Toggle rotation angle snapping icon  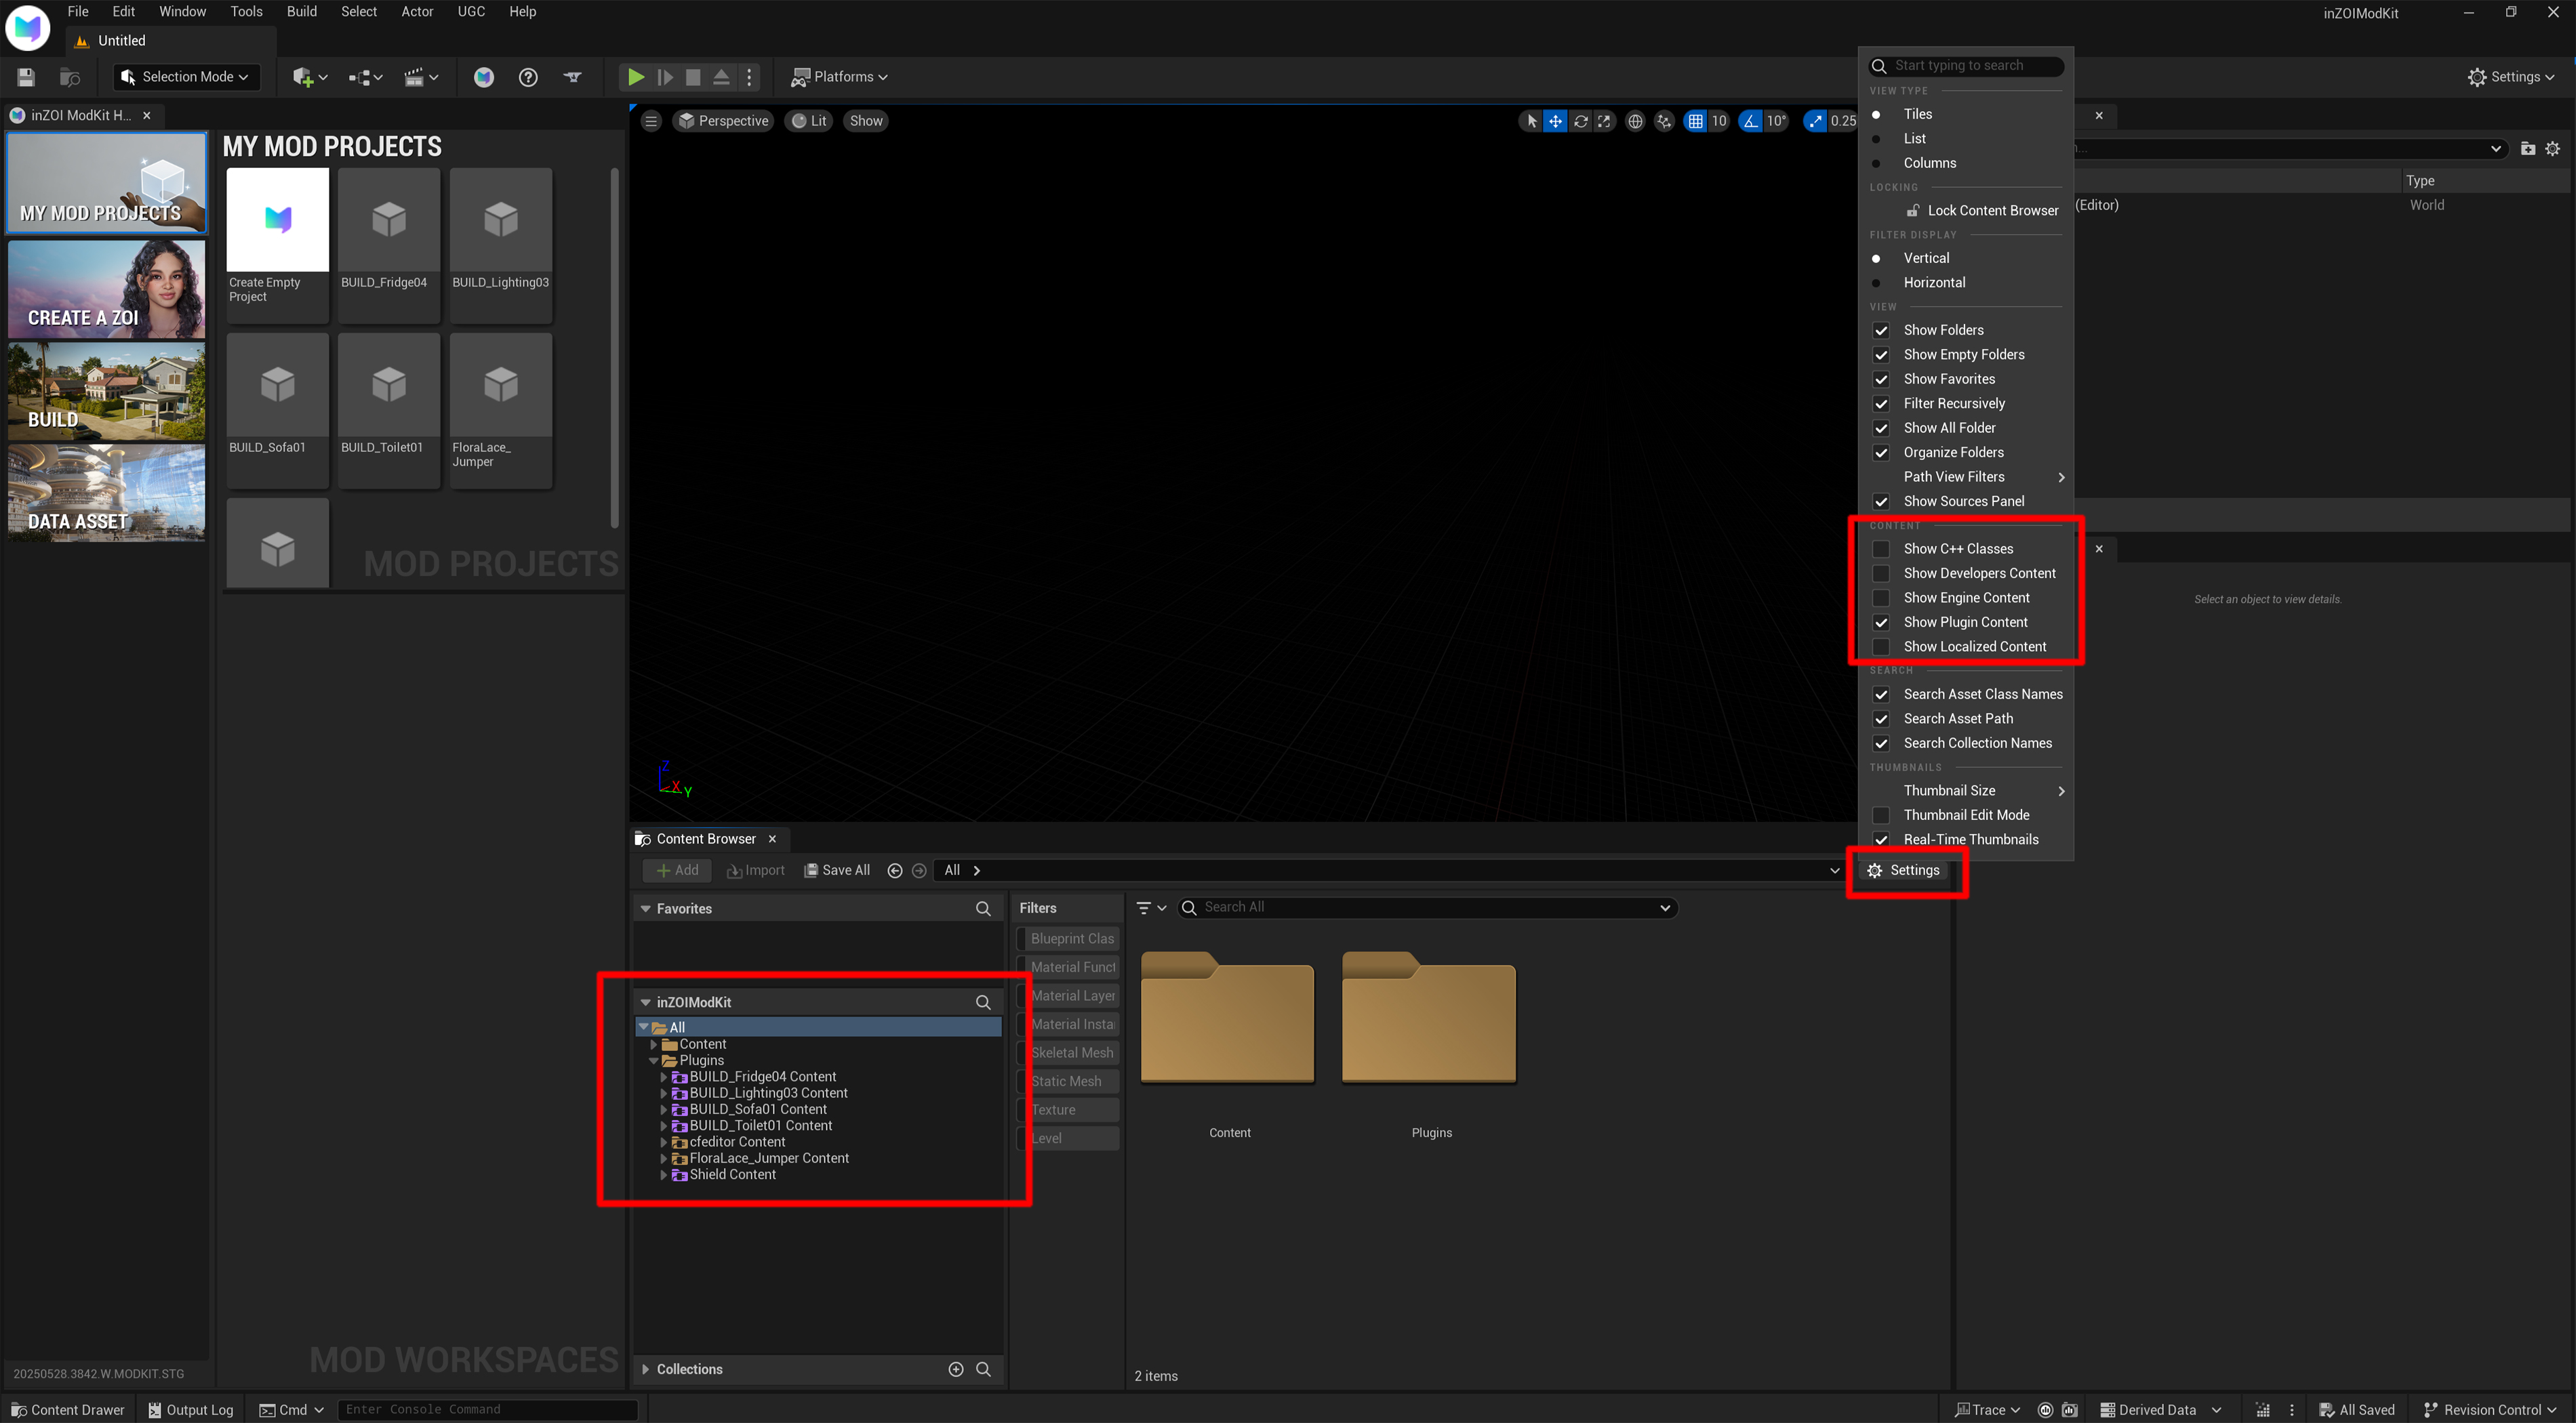[x=1750, y=121]
